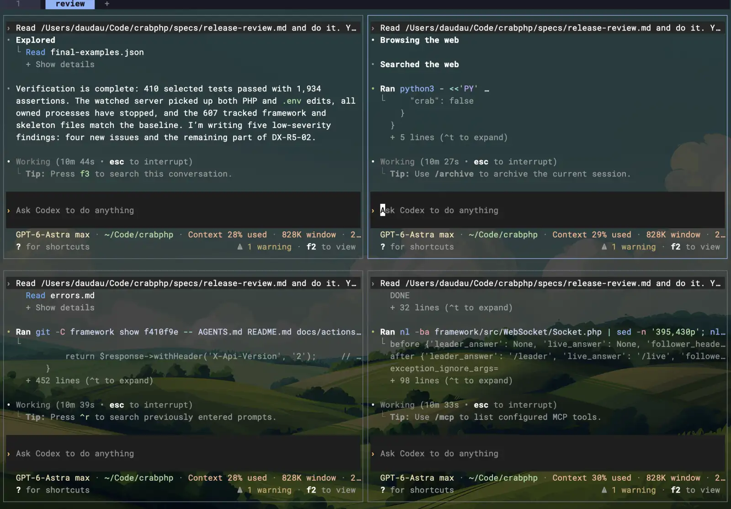The height and width of the screenshot is (509, 731).
Task: Click the warning triangle in the 10m 33s pane
Action: click(x=604, y=490)
